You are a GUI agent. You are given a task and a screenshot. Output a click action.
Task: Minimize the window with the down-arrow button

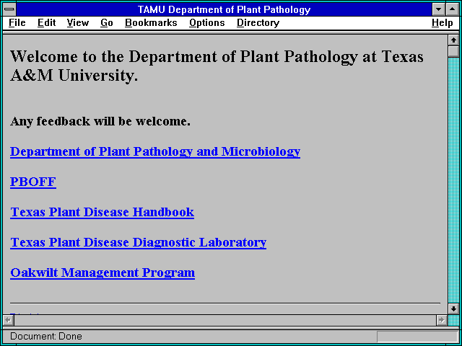[438, 9]
